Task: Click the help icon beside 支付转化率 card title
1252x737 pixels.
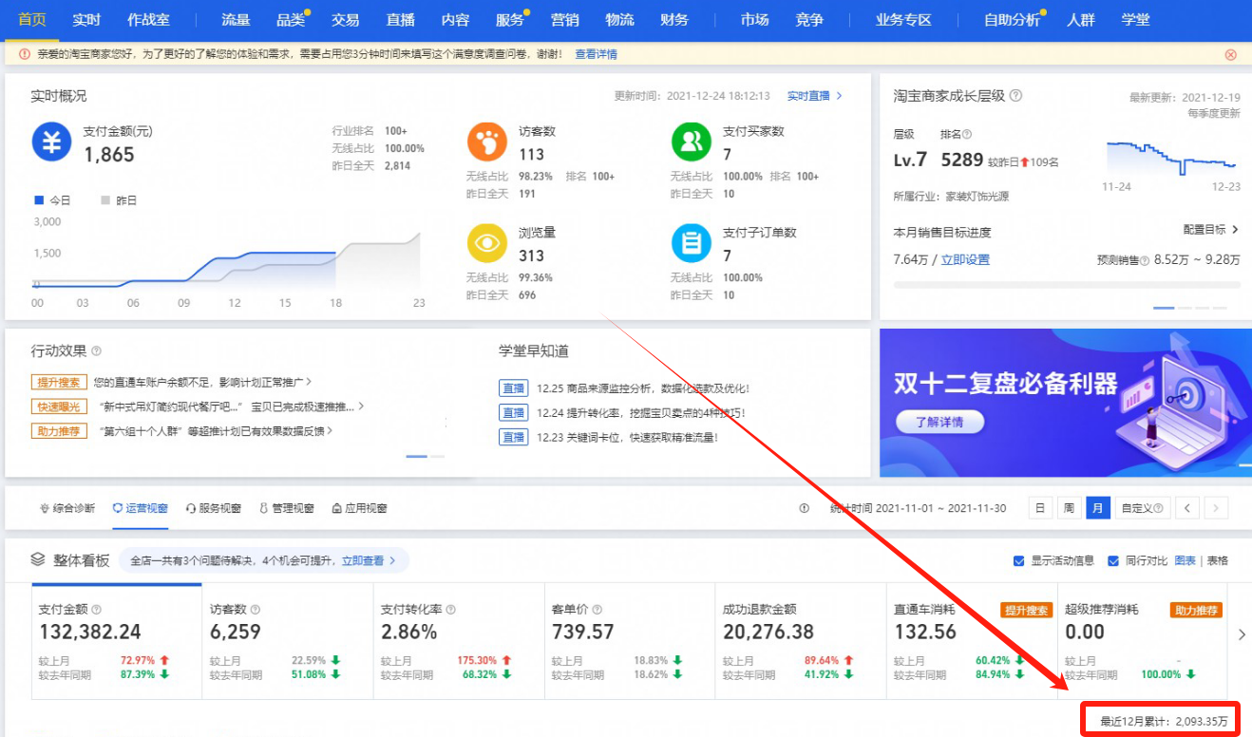Action: point(450,610)
